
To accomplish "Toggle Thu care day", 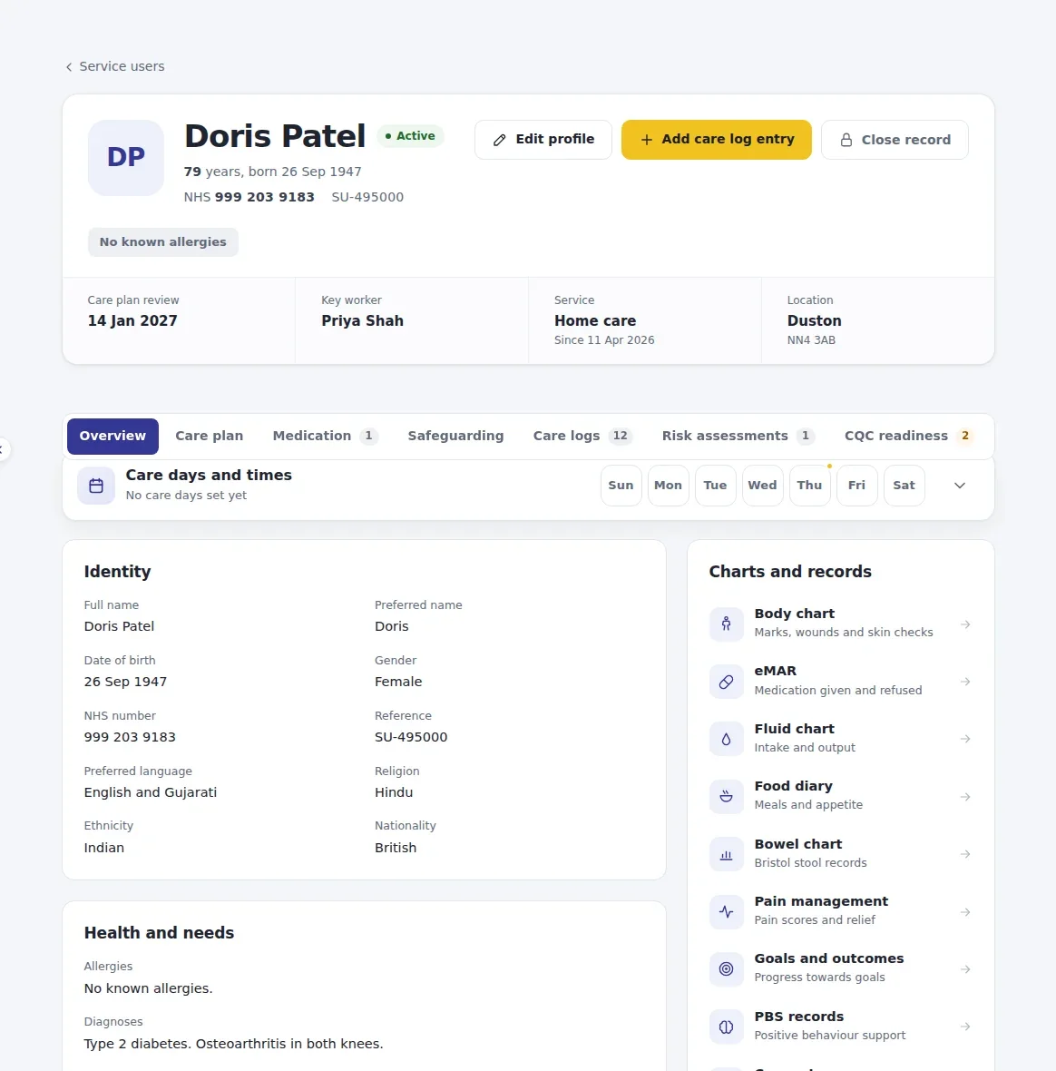I will click(809, 486).
